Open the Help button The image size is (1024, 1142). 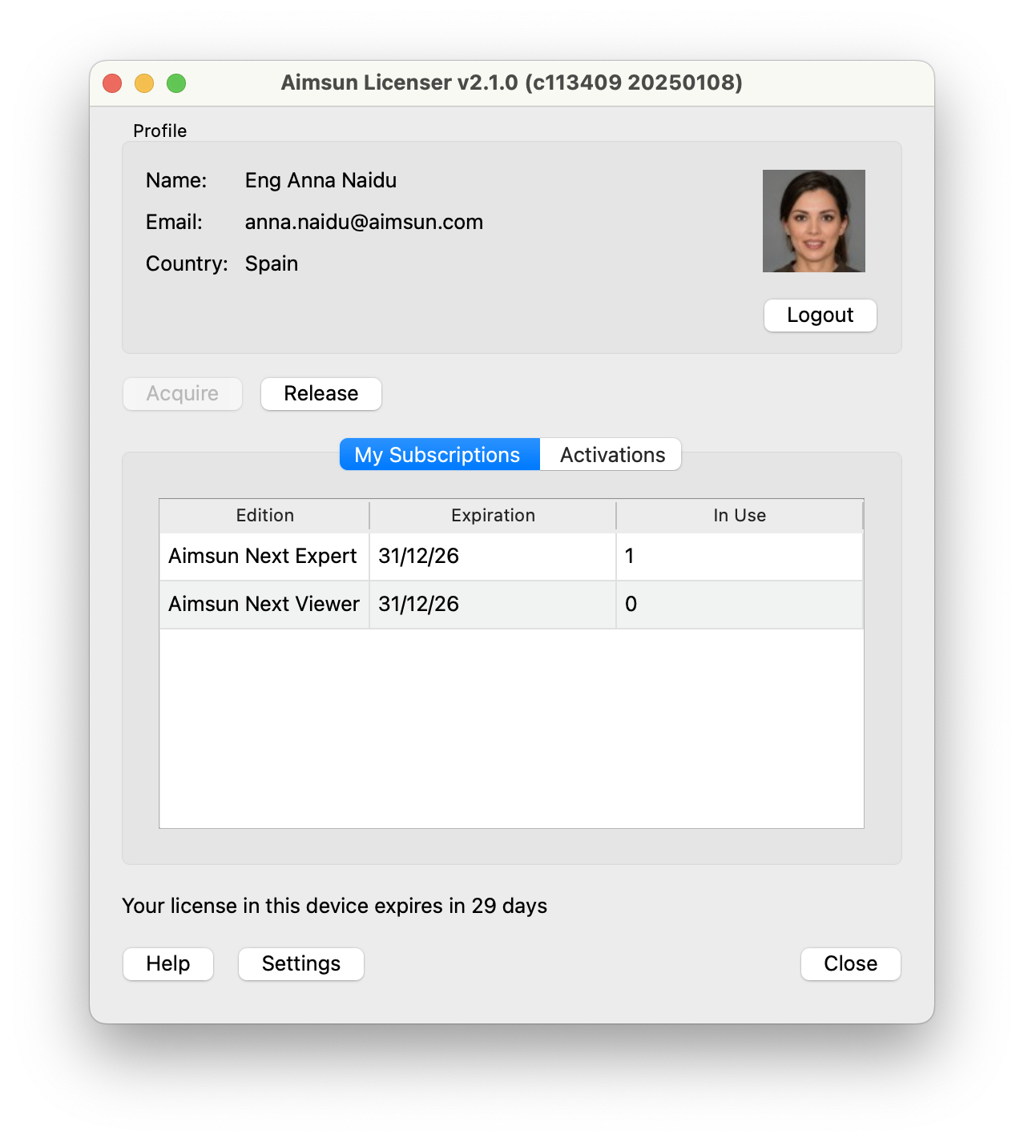[x=168, y=963]
